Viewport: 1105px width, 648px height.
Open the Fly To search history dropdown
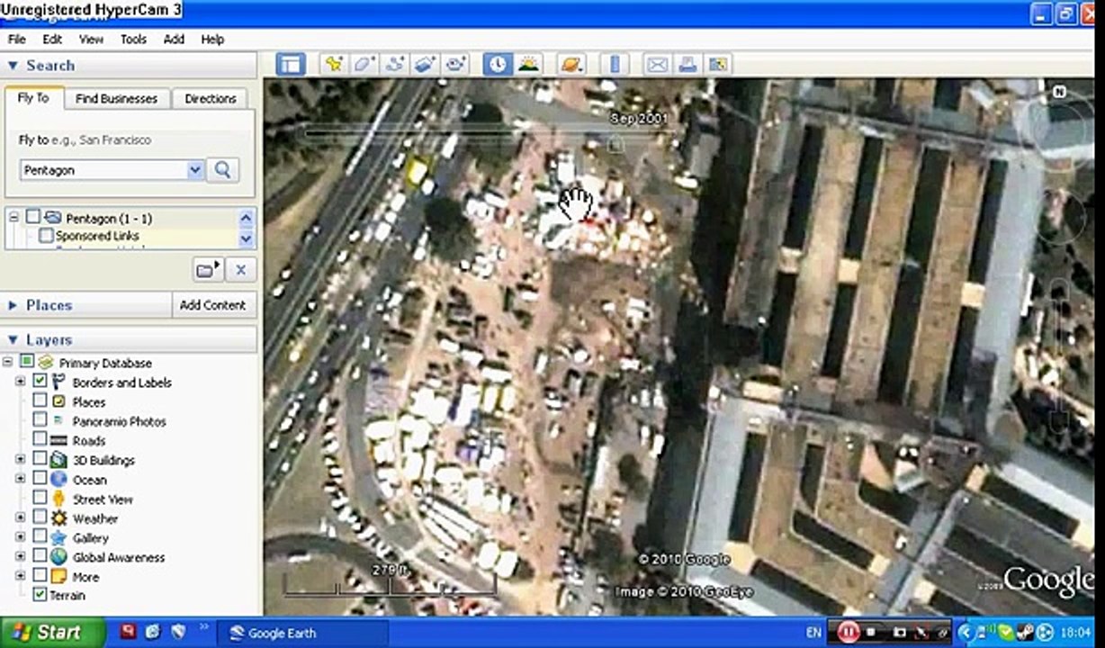(x=195, y=170)
